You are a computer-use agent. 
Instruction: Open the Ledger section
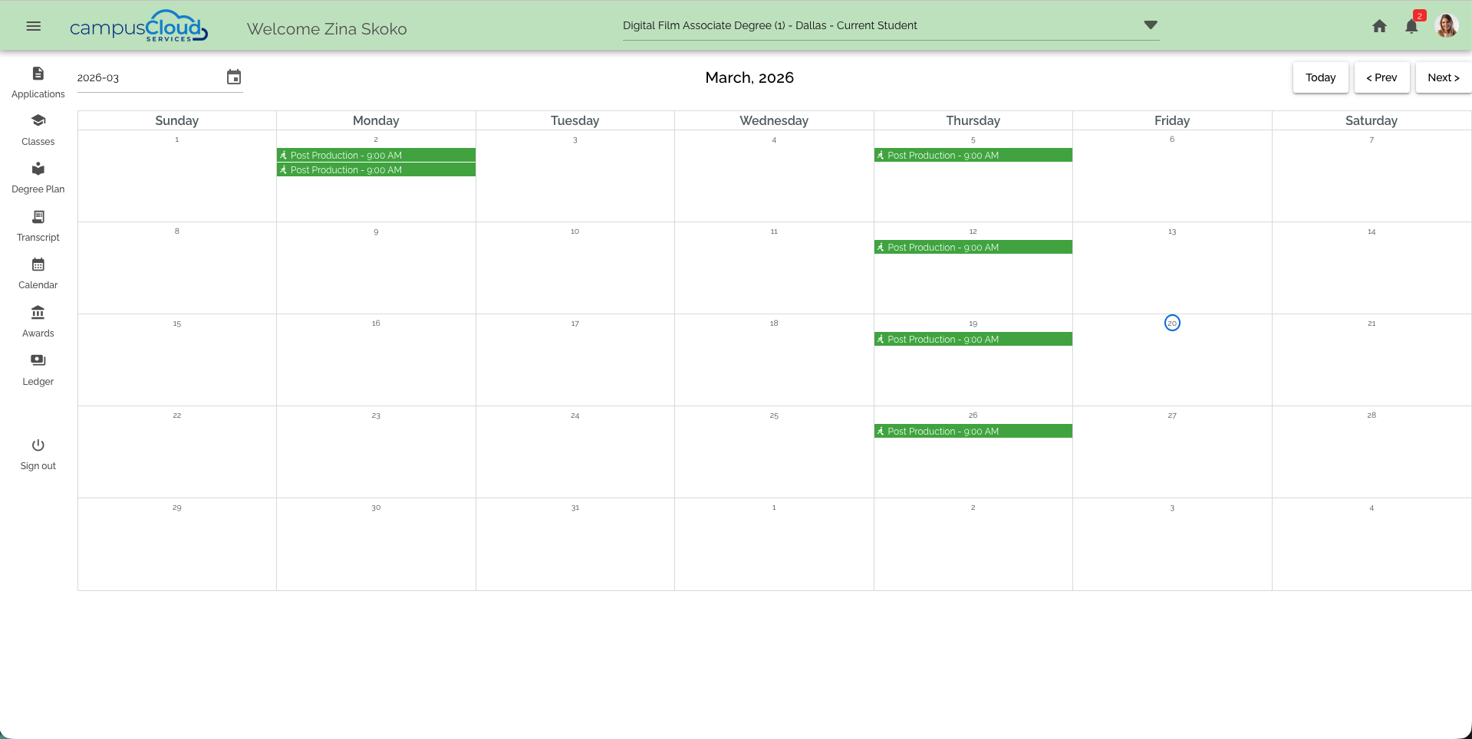tap(38, 369)
